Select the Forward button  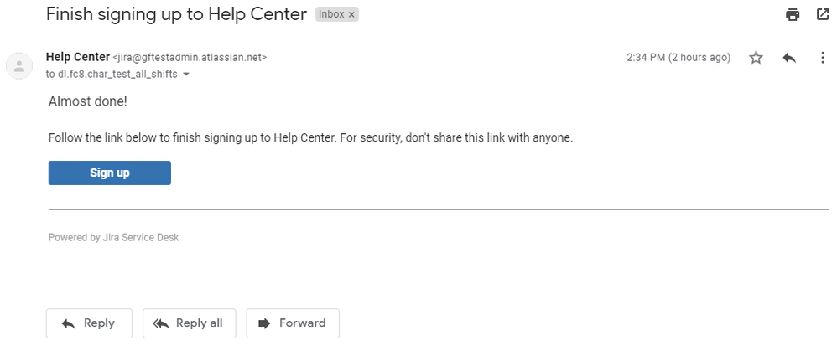293,323
